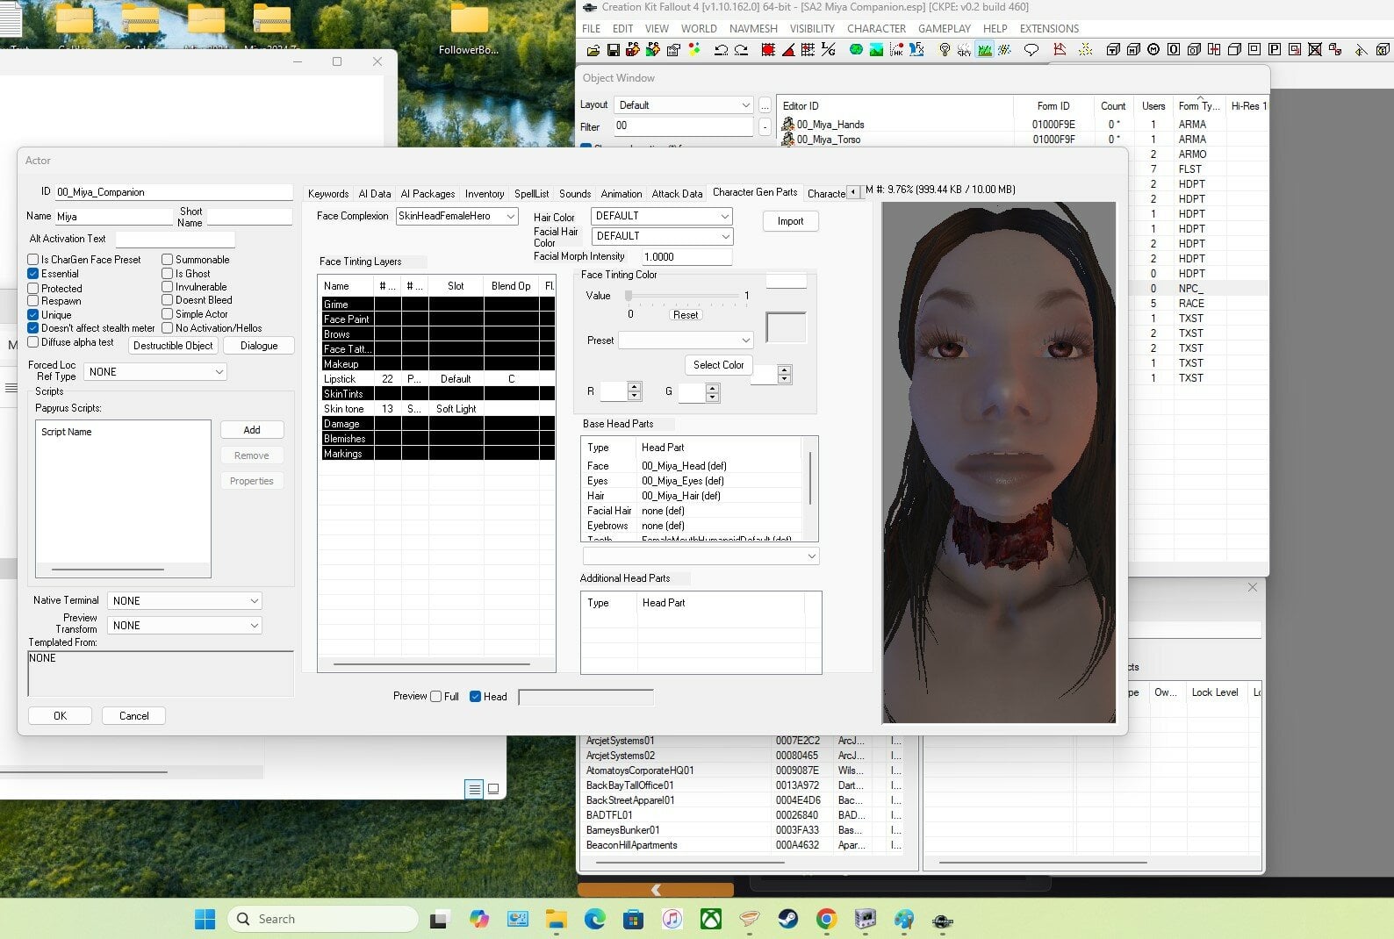Open File Explorer from the taskbar
The width and height of the screenshot is (1394, 939).
point(556,919)
